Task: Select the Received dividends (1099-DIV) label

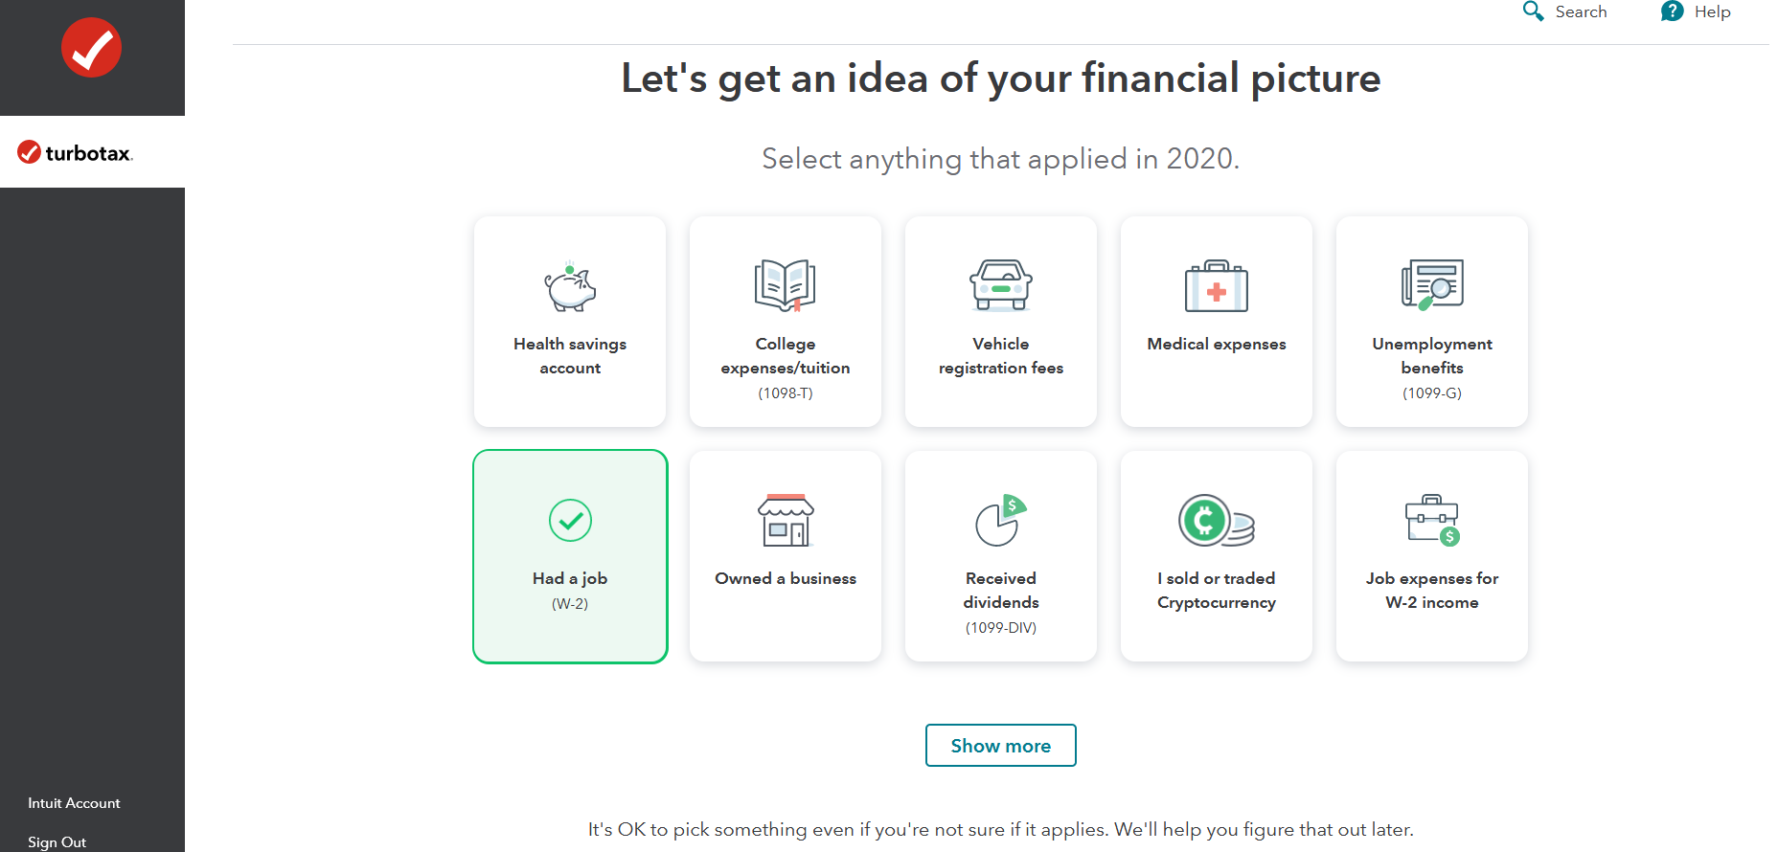Action: [1001, 591]
